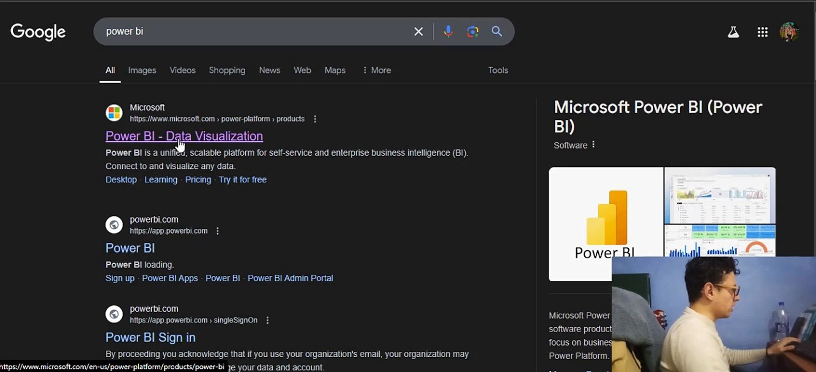Viewport: 816px width, 372px height.
Task: Open options for the app.powerbi.com result
Action: point(218,231)
